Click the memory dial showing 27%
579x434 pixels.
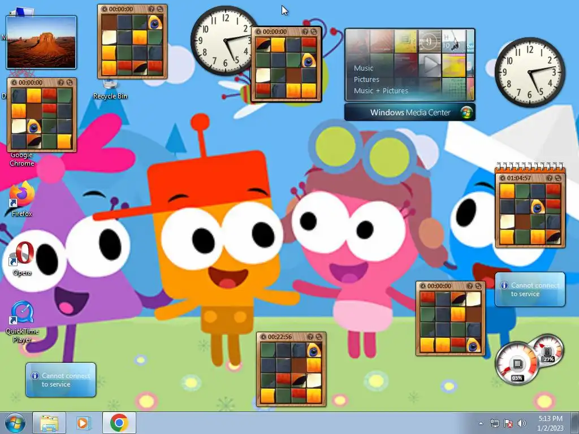pyautogui.click(x=548, y=349)
